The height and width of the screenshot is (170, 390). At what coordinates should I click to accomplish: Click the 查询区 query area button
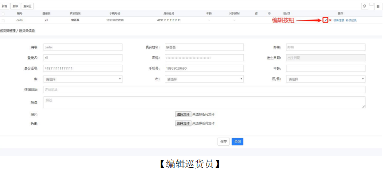point(28,6)
